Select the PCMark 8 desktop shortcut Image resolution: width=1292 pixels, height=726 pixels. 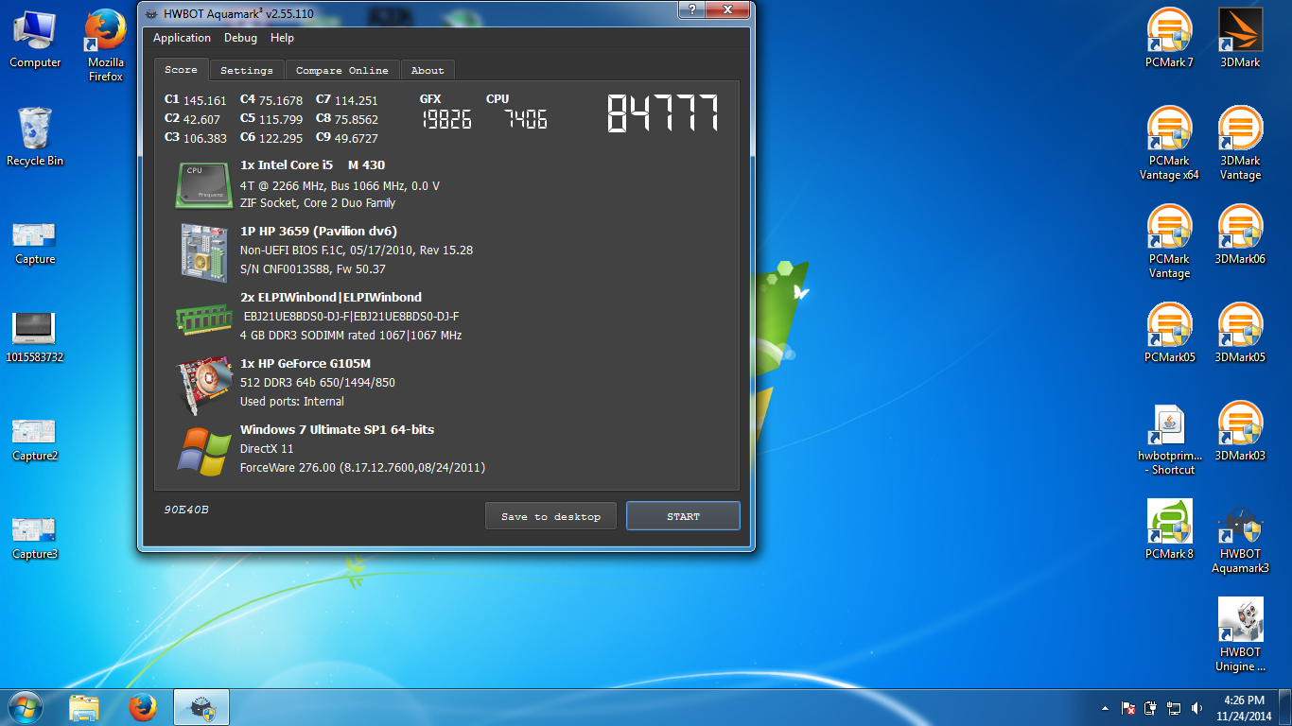(1170, 530)
